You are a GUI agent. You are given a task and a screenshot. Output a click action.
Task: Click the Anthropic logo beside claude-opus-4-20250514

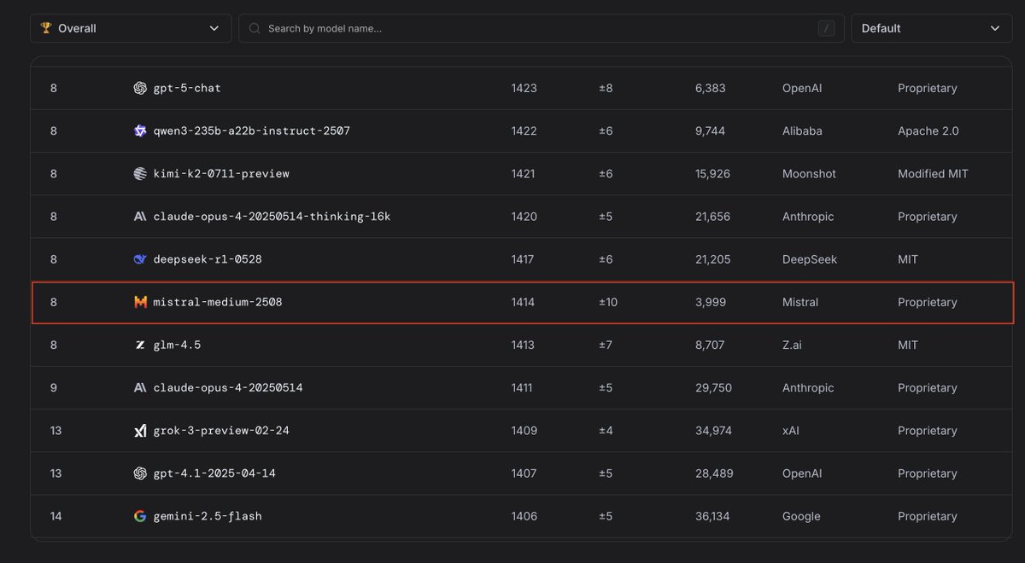click(140, 387)
